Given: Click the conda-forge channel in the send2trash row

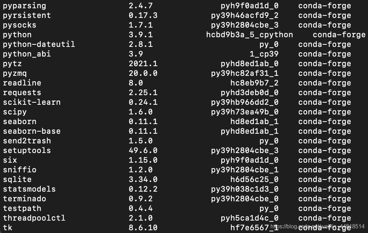Looking at the screenshot, I should point(324,141).
